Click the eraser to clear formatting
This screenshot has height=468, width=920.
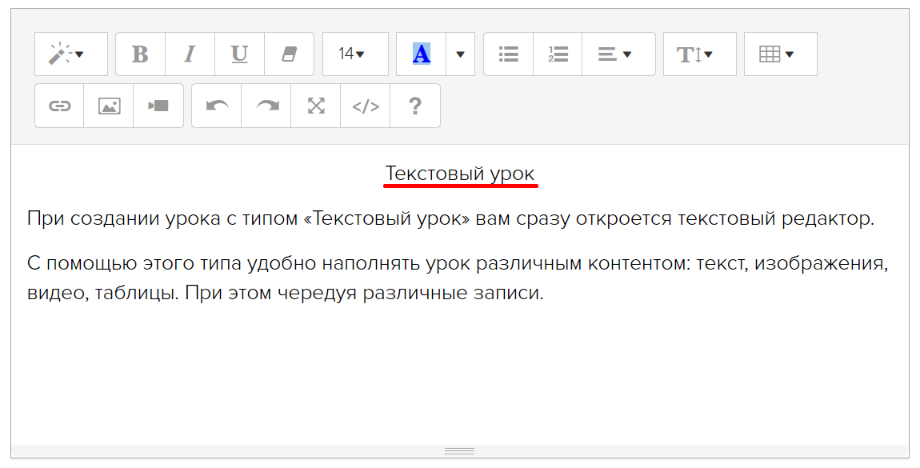click(x=289, y=54)
